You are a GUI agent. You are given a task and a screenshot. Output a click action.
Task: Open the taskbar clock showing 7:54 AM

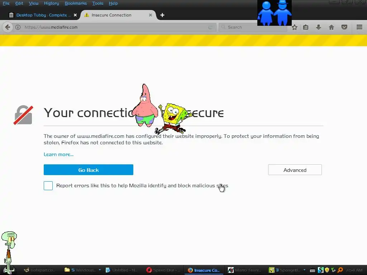[354, 270]
